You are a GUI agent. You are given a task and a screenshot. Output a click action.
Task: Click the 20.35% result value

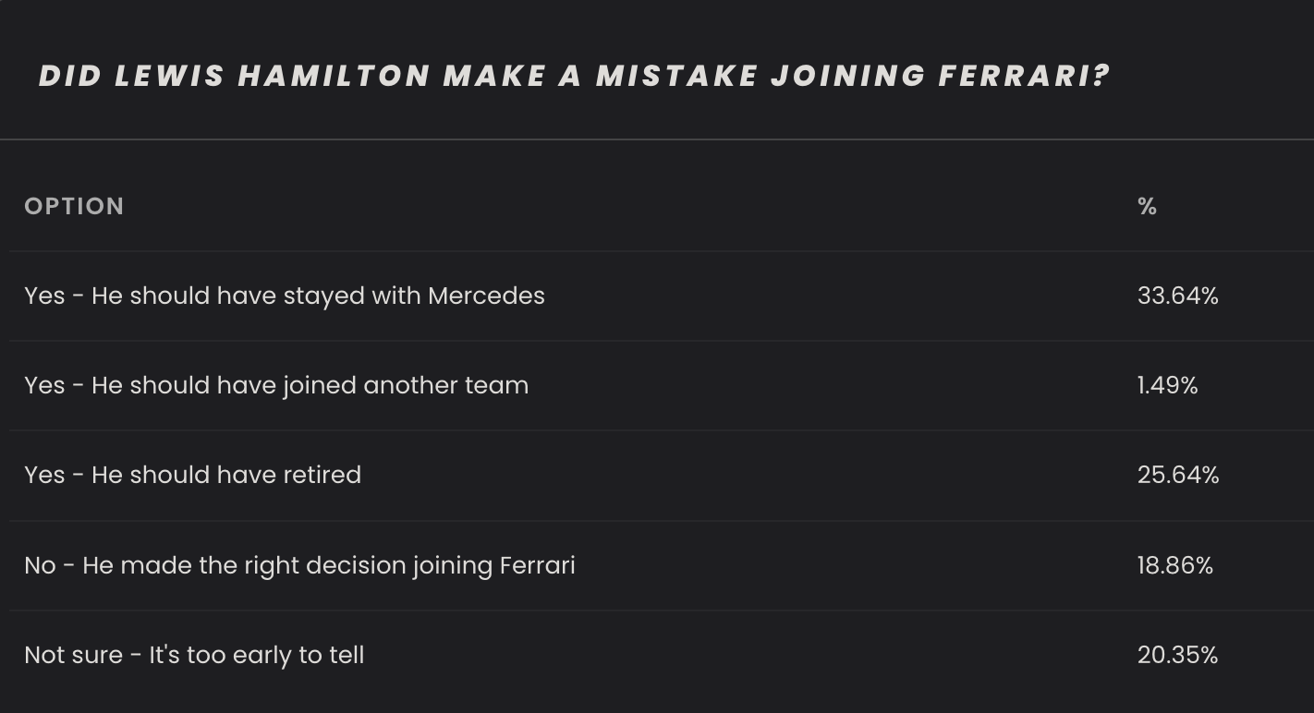pyautogui.click(x=1177, y=655)
